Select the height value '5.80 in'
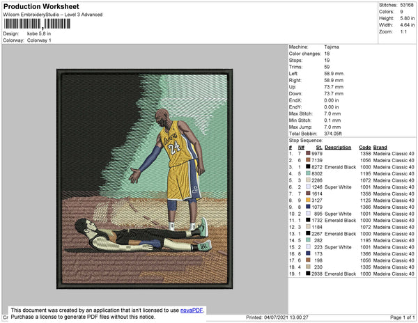418x323 pixels. [408, 18]
